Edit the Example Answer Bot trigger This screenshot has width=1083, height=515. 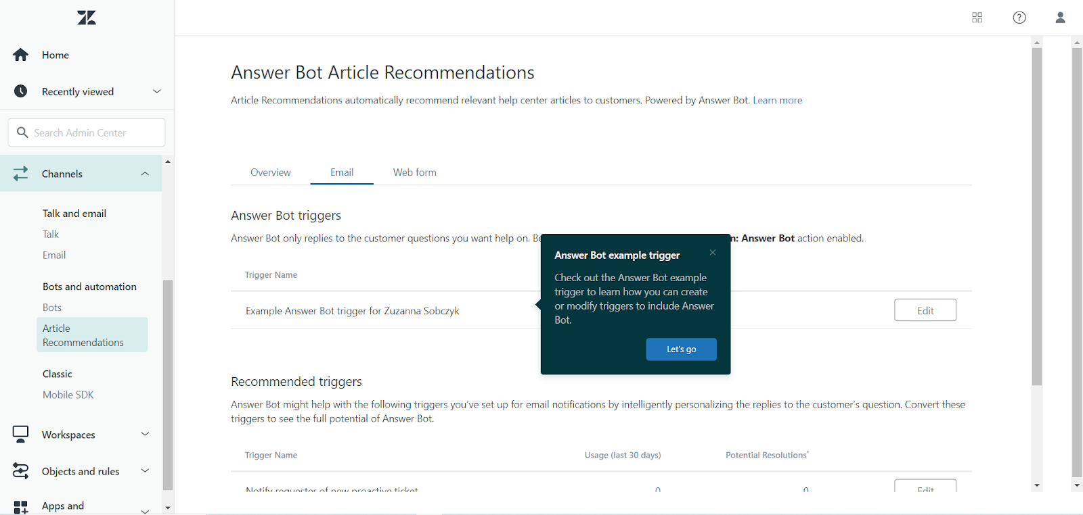(x=925, y=310)
